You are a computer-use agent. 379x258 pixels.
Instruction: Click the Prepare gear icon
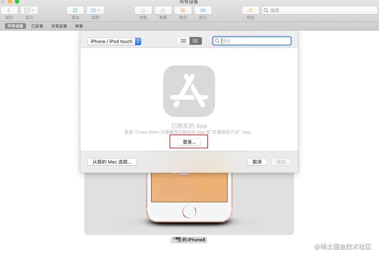[x=143, y=10]
